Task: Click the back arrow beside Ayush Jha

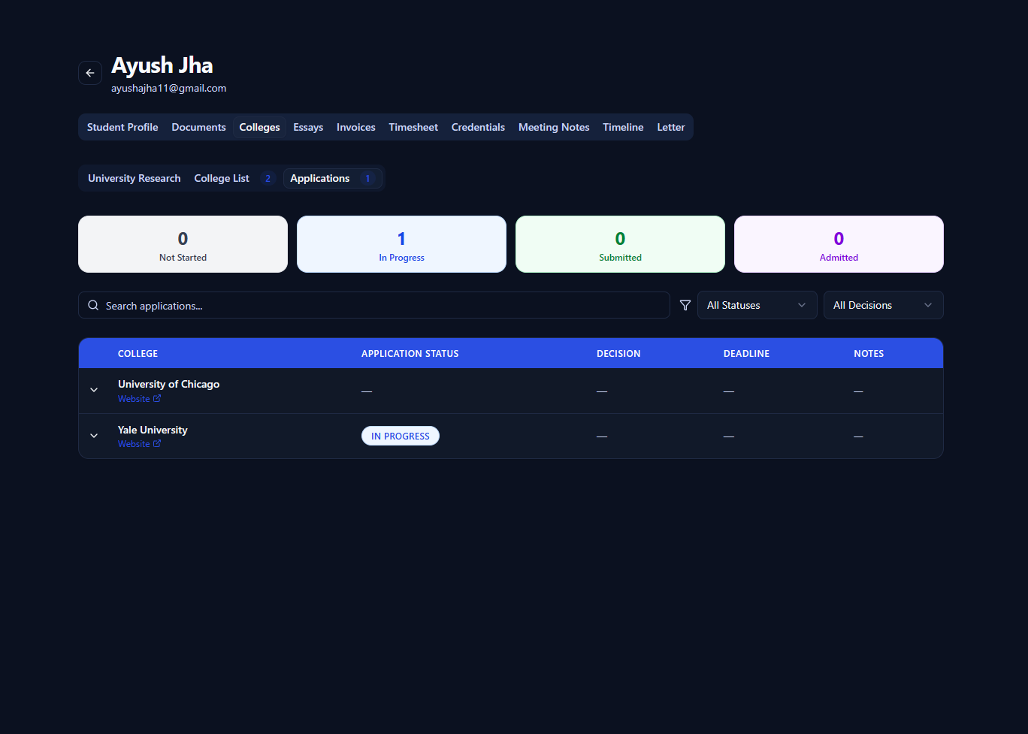Action: (x=90, y=73)
